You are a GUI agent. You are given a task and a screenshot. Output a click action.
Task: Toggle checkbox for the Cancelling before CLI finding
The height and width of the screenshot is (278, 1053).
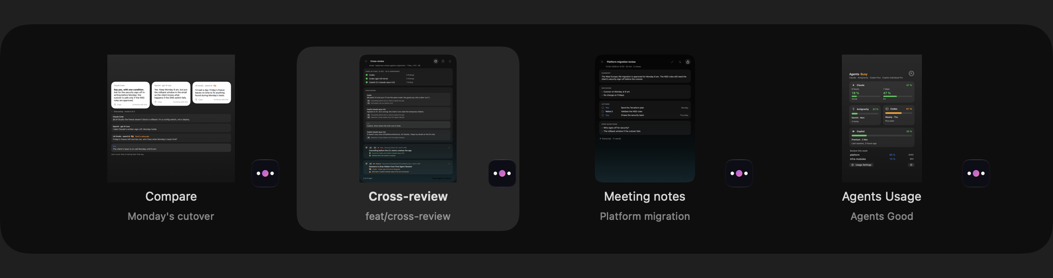tap(367, 148)
